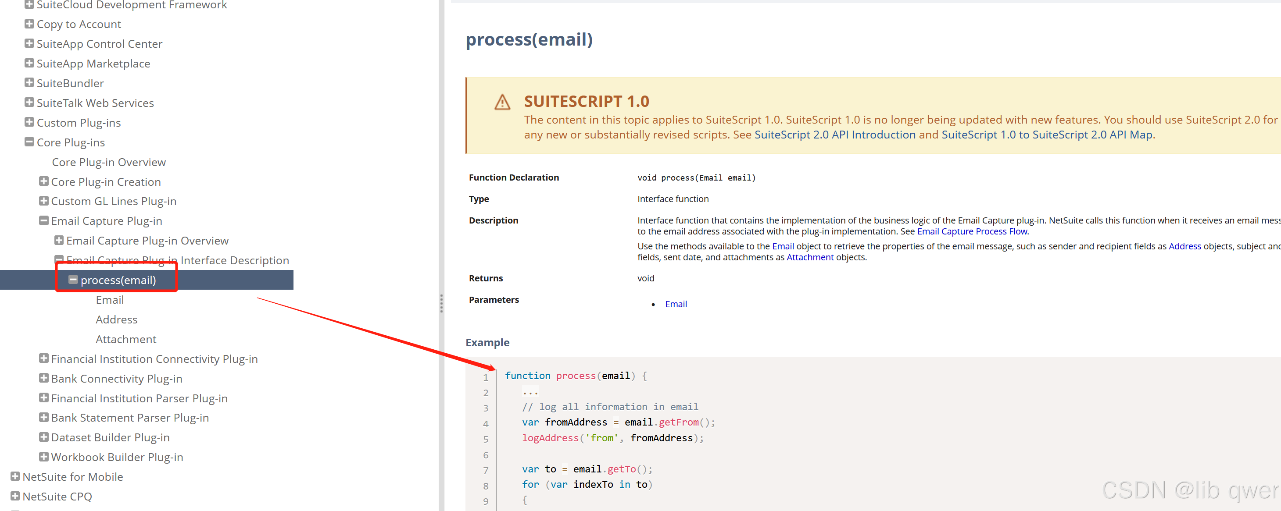This screenshot has width=1281, height=511.
Task: Select Core Plug-in Overview in the sidebar
Action: tap(108, 162)
